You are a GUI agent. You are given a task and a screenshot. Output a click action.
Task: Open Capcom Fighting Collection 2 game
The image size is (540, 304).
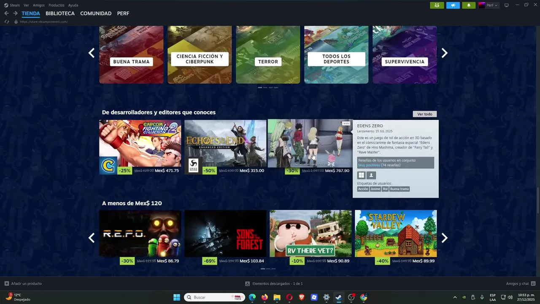(140, 147)
